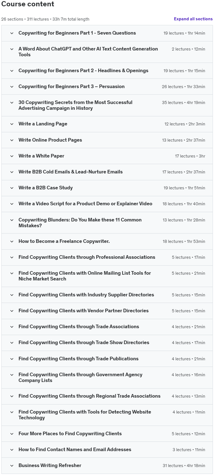This screenshot has height=475, width=214.
Task: Open chevron next to Write a B2B Case Study
Action: point(12,188)
